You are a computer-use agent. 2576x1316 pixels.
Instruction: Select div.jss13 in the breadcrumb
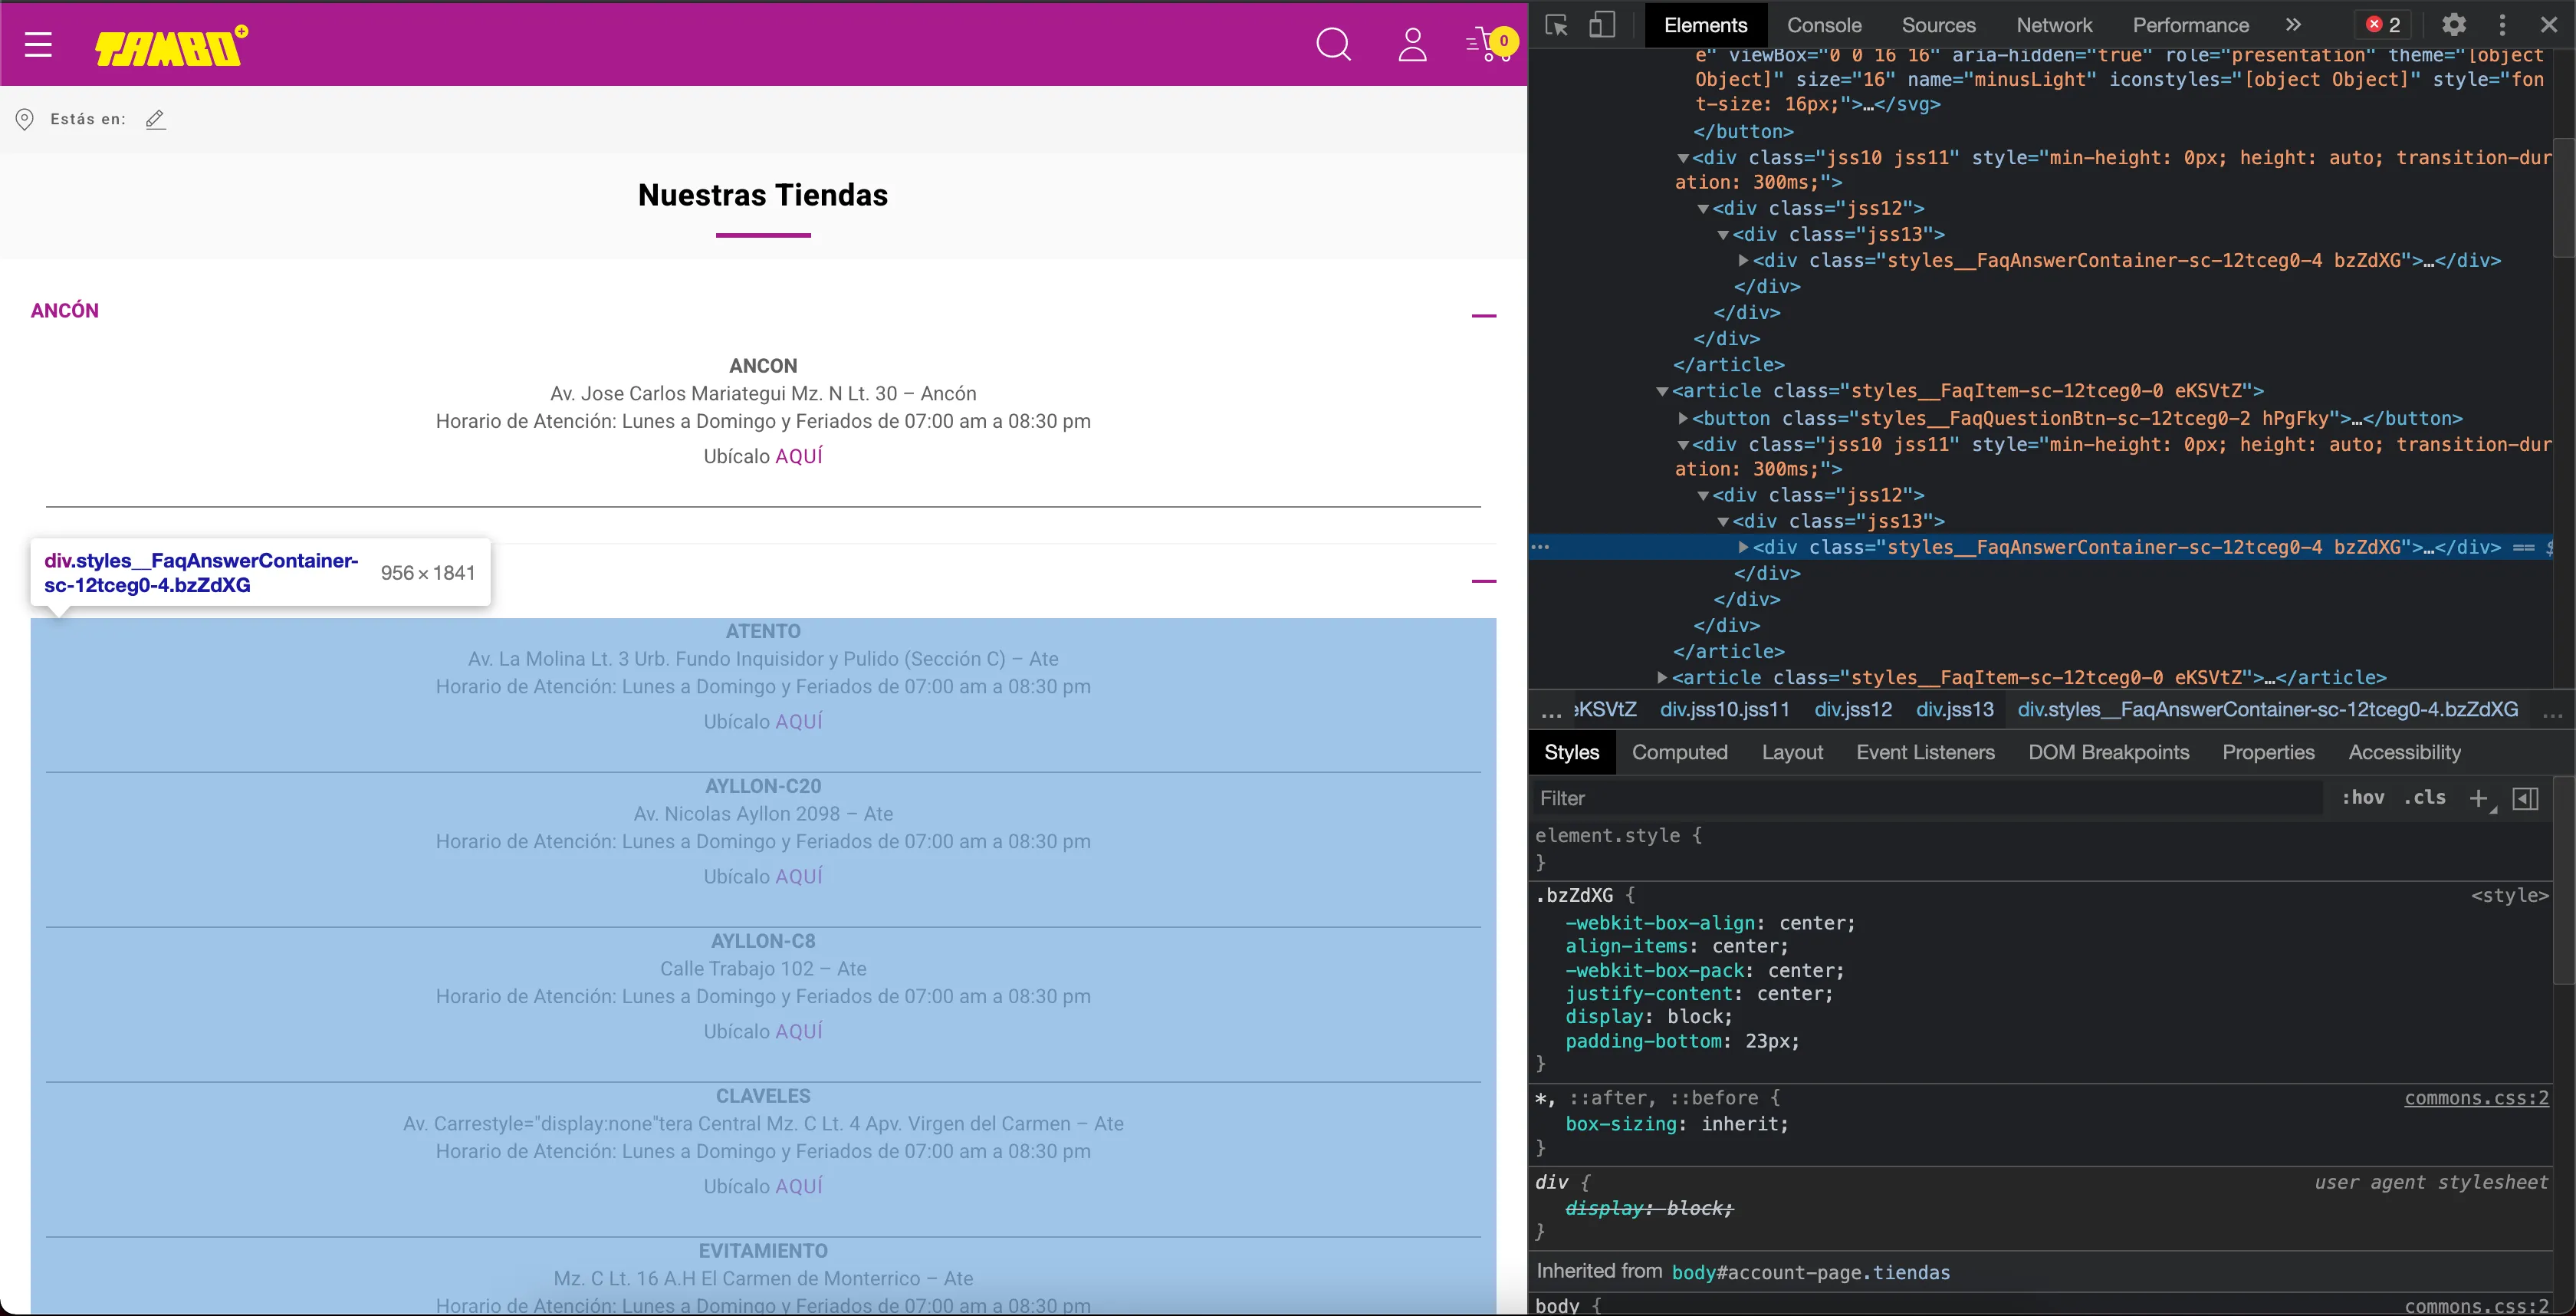click(1954, 709)
